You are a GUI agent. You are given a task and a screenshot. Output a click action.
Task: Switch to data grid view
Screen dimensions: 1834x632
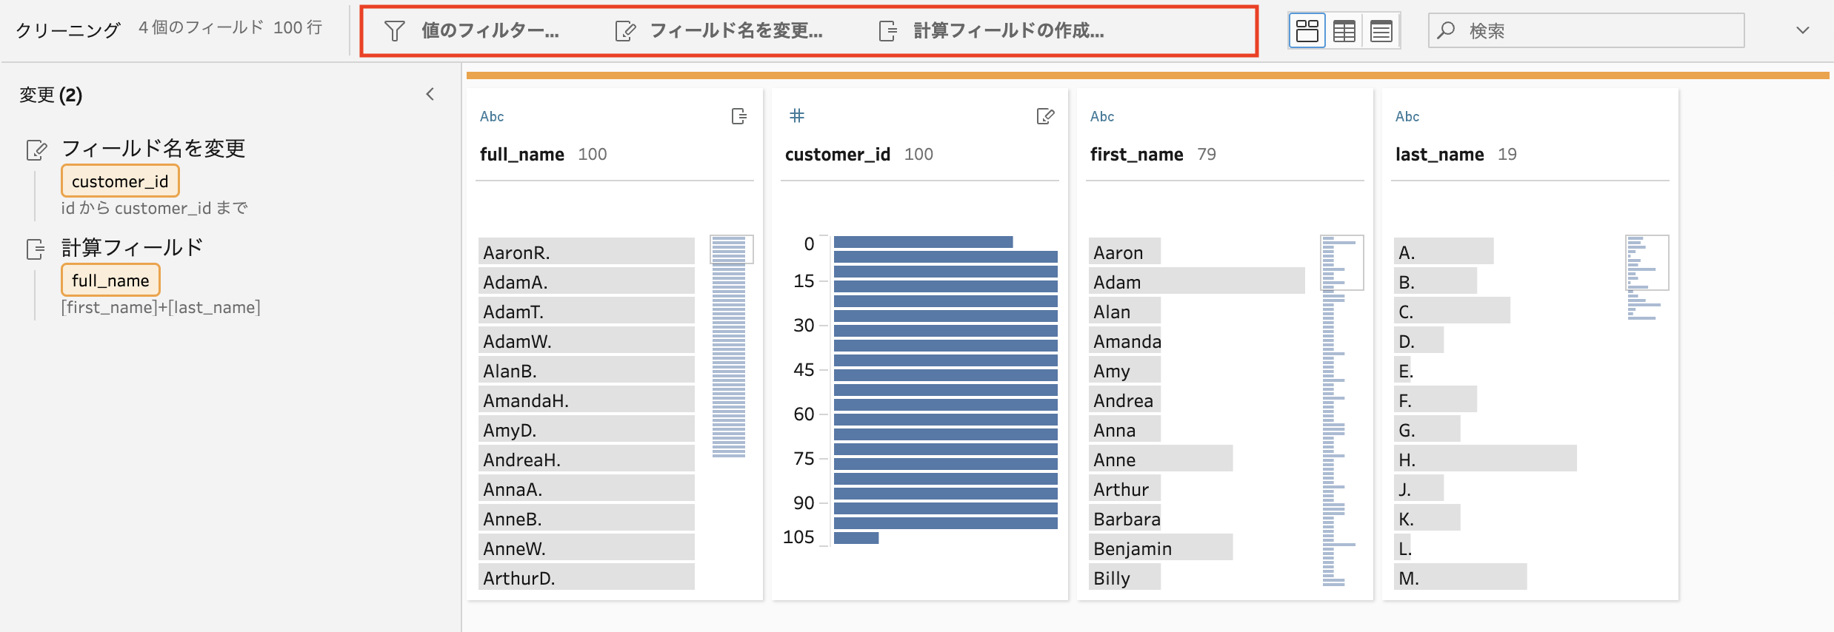click(x=1344, y=31)
